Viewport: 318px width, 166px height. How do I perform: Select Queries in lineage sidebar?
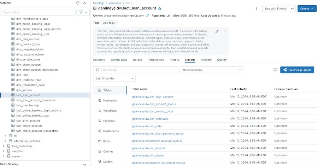[x=110, y=152]
